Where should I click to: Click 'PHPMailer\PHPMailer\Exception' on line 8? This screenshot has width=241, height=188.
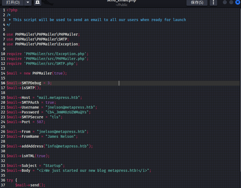click(x=46, y=44)
